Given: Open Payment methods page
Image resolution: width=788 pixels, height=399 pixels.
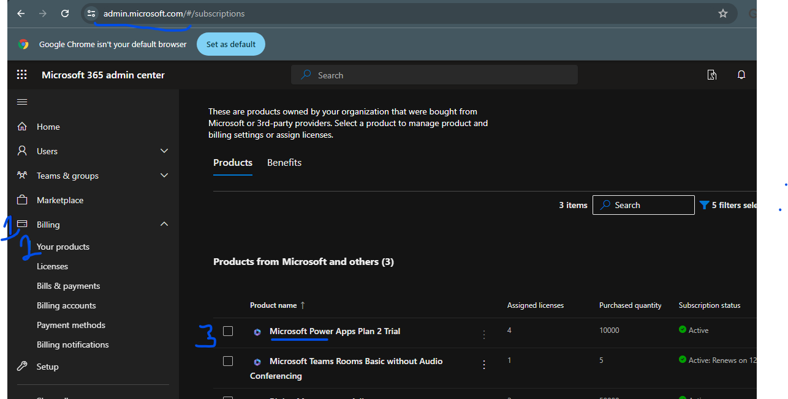Looking at the screenshot, I should [71, 325].
